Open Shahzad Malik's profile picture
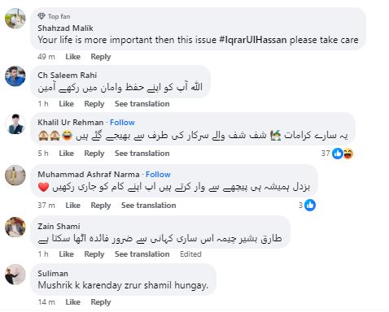Screen dimensions: 389x312 pos(15,18)
